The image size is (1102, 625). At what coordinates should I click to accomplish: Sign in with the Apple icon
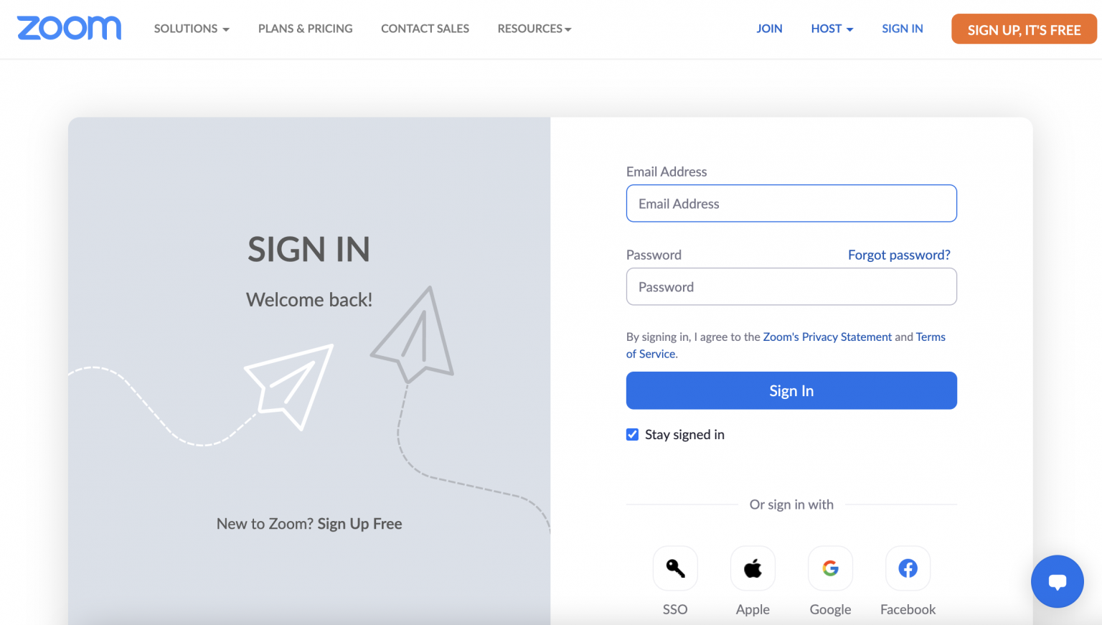753,568
